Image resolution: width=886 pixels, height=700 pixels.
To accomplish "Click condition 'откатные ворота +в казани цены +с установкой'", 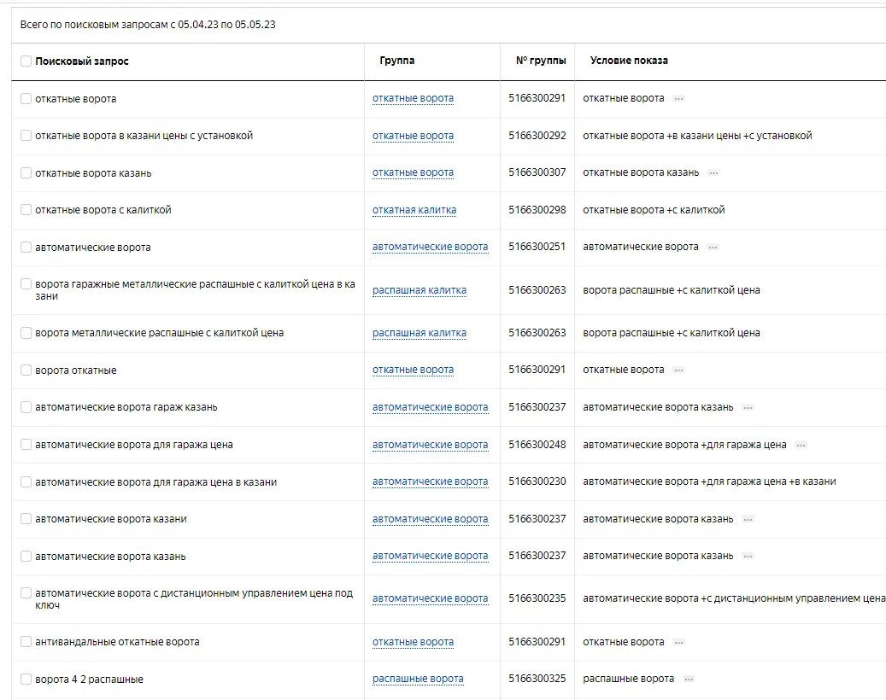I will coord(697,136).
